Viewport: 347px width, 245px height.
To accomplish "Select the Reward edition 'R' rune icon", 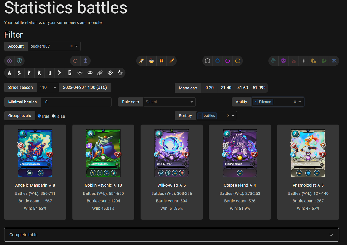I will pos(40,73).
